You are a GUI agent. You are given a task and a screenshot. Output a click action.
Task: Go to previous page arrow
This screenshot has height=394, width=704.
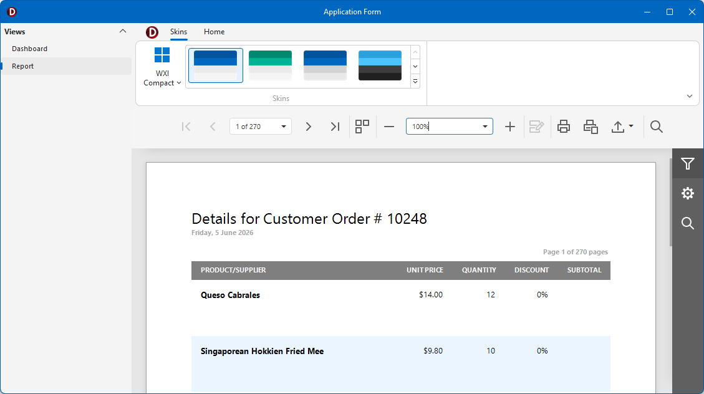[x=213, y=127]
